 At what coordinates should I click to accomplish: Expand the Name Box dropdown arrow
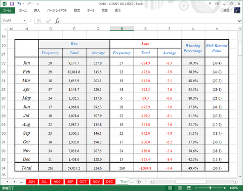coord(24,21)
